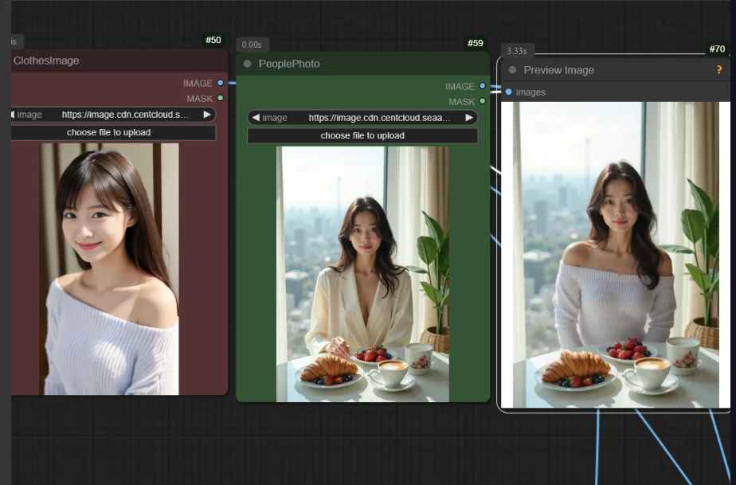Collapse the Preview Image node via its gray dot
Viewport: 736px width, 485px height.
click(513, 70)
